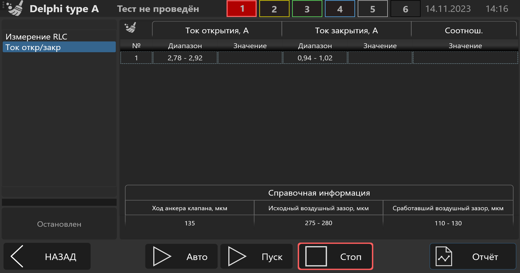Screen dimensions: 520x273
Task: Select injector channel 5
Action: click(x=373, y=9)
